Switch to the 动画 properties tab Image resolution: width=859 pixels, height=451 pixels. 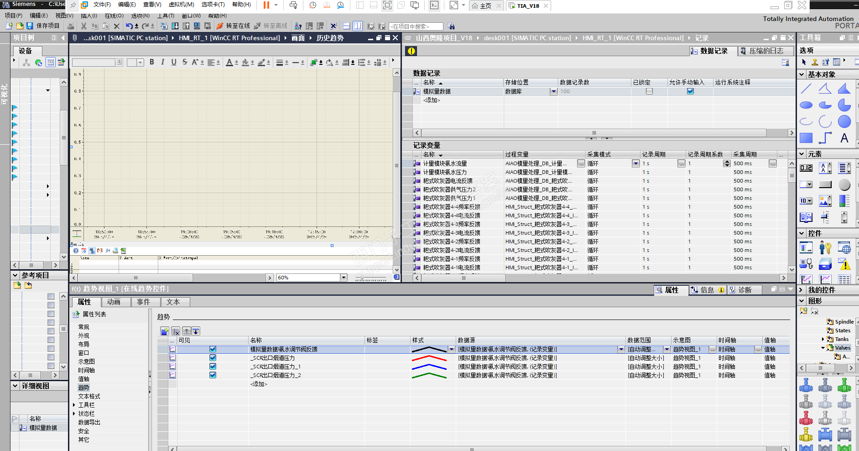pyautogui.click(x=114, y=302)
